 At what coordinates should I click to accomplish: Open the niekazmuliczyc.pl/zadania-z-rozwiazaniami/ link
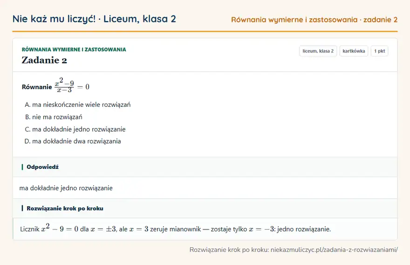click(334, 250)
